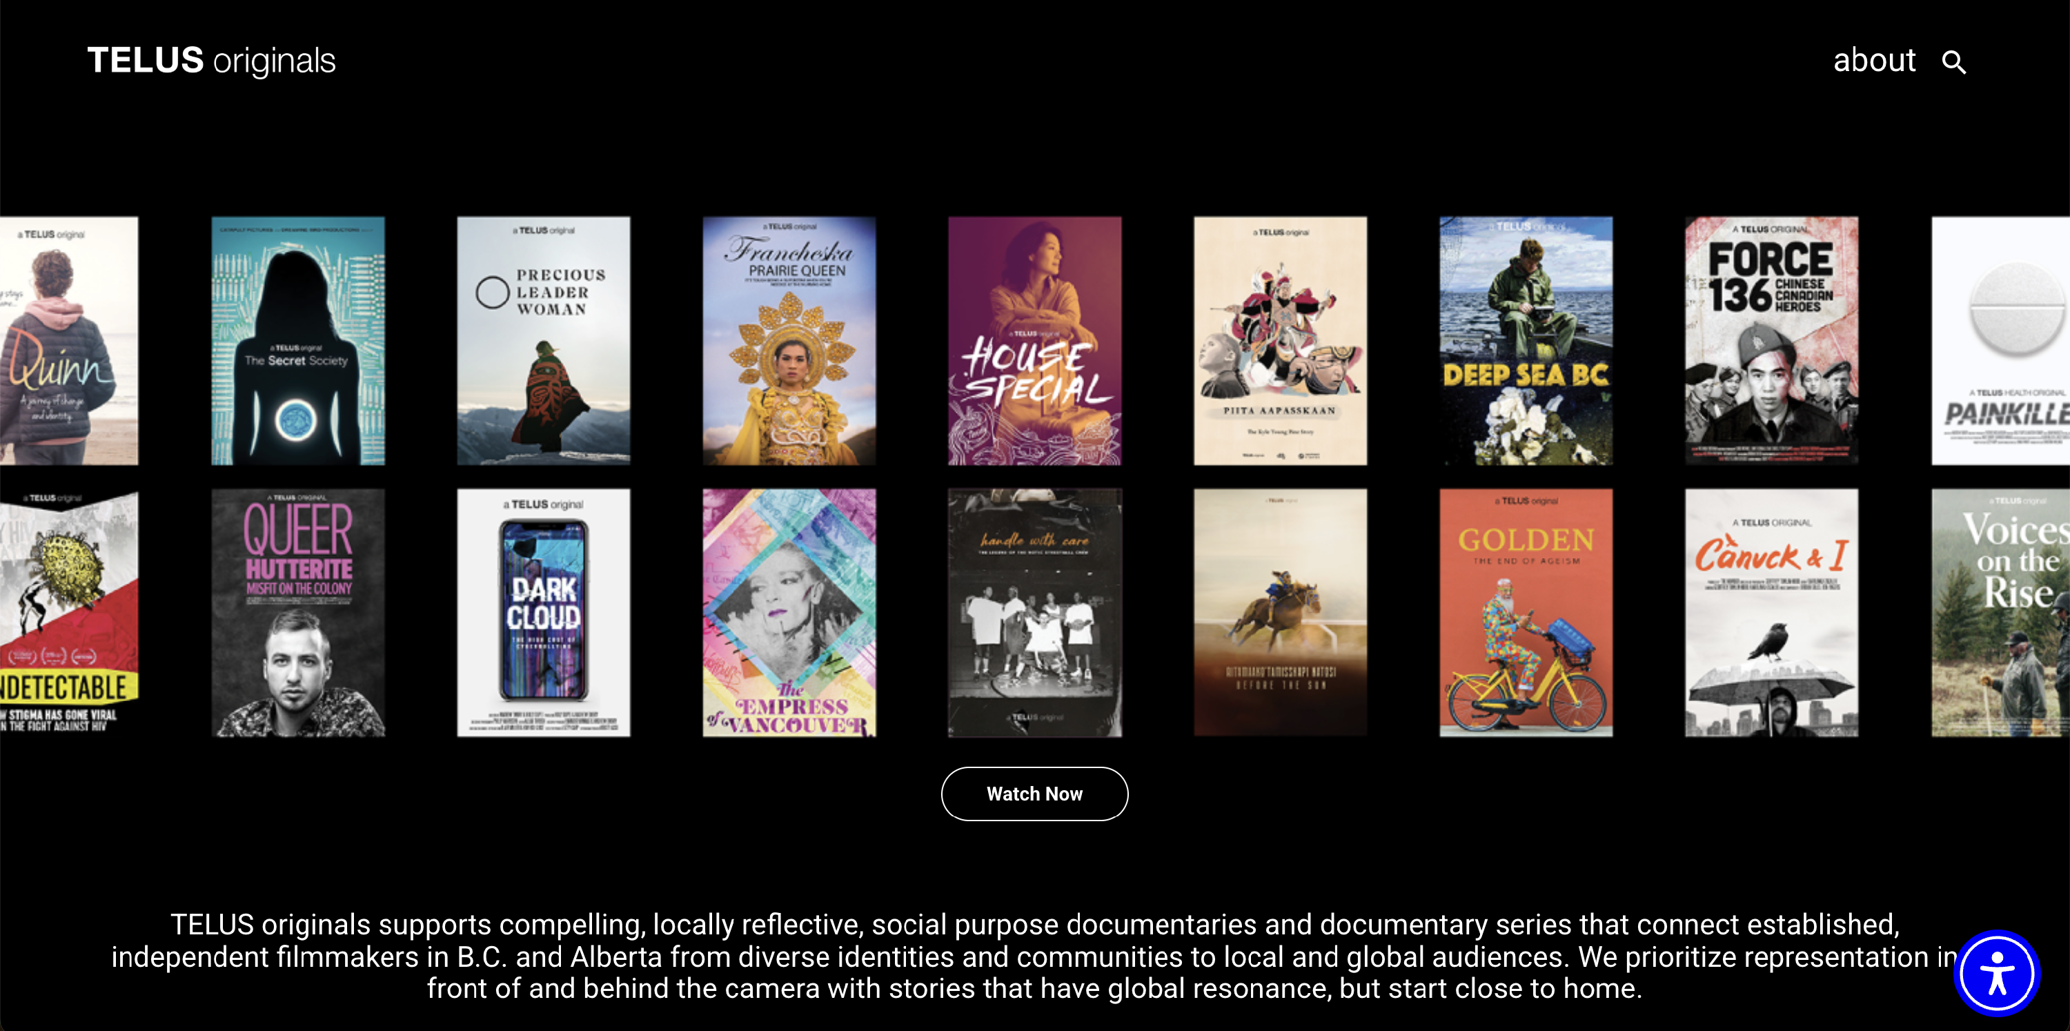The height and width of the screenshot is (1031, 2070).
Task: Open The Secret Society poster
Action: [x=297, y=341]
